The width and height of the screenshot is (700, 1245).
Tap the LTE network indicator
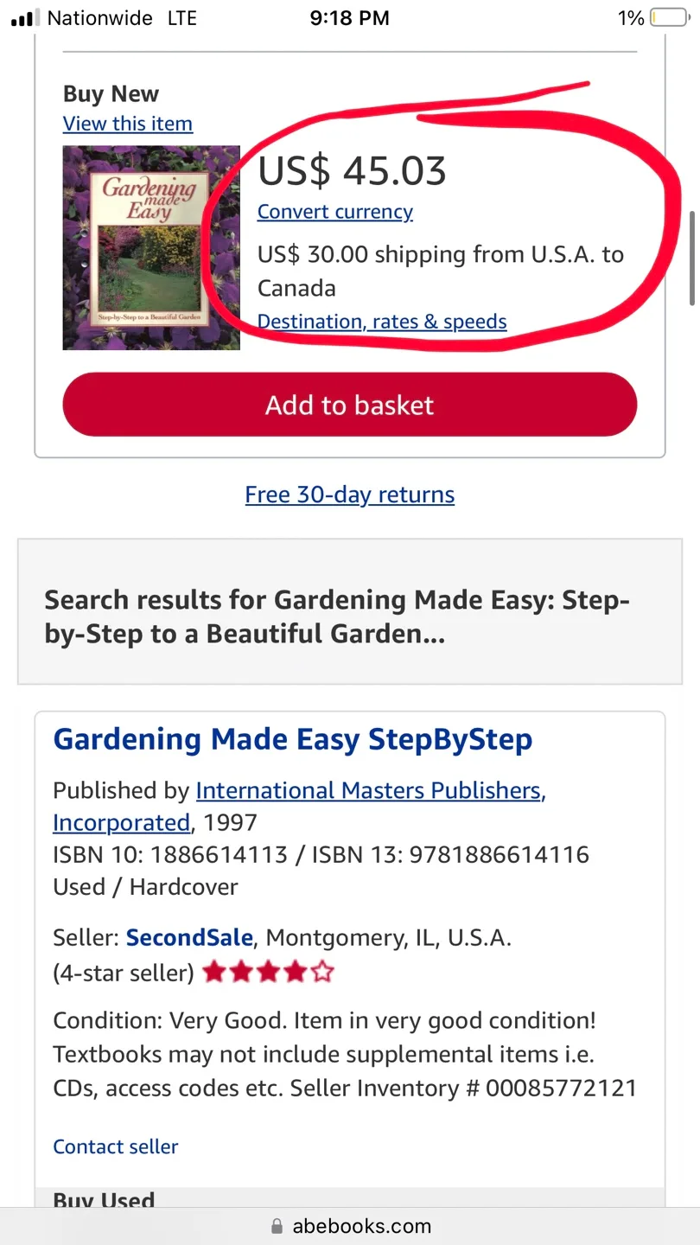(x=182, y=17)
